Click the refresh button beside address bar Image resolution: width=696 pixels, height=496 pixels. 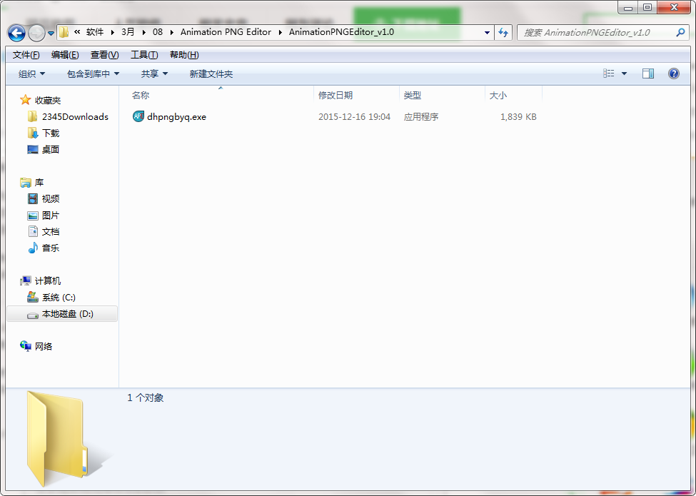(503, 33)
